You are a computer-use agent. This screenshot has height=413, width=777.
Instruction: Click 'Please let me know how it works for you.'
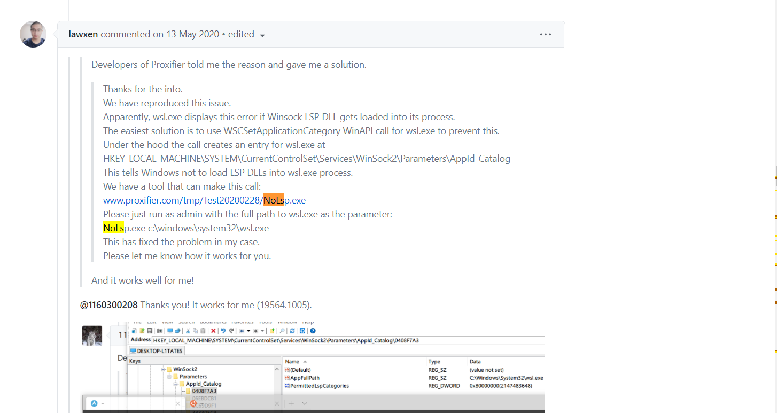pos(187,256)
